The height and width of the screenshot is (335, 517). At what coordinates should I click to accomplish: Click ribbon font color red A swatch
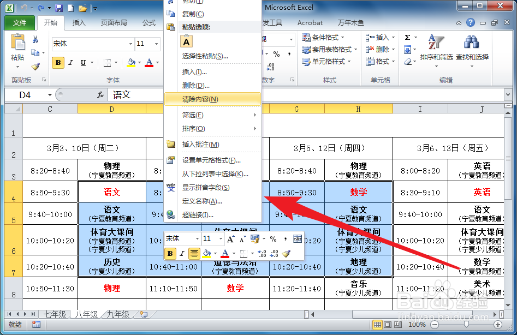(x=149, y=62)
